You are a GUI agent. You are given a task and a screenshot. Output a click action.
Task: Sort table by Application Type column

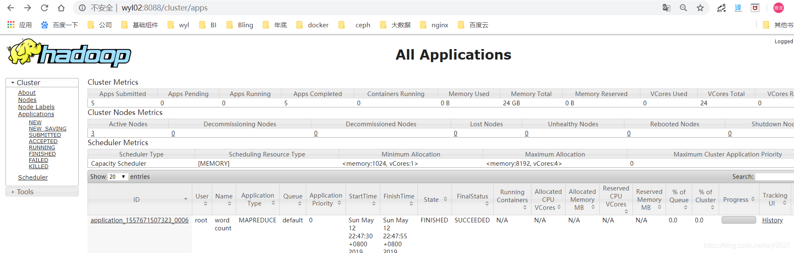258,199
